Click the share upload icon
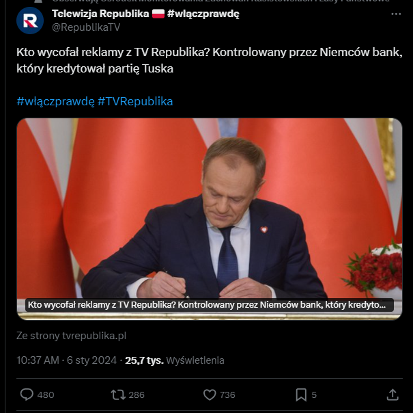The image size is (413, 413). coord(393,395)
